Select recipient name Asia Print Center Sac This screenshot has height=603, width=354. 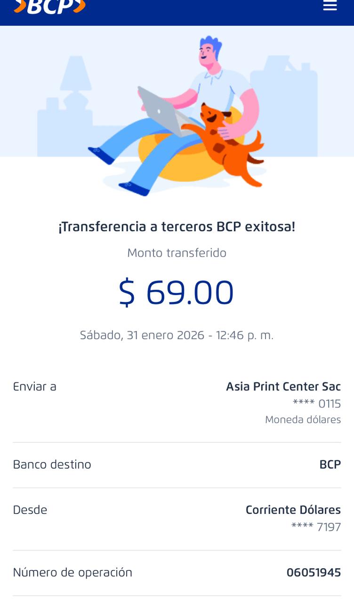pos(283,387)
